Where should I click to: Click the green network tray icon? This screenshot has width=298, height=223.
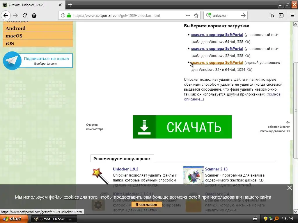[271, 219]
